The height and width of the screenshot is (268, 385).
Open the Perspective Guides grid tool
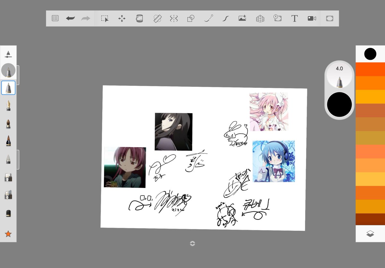260,18
